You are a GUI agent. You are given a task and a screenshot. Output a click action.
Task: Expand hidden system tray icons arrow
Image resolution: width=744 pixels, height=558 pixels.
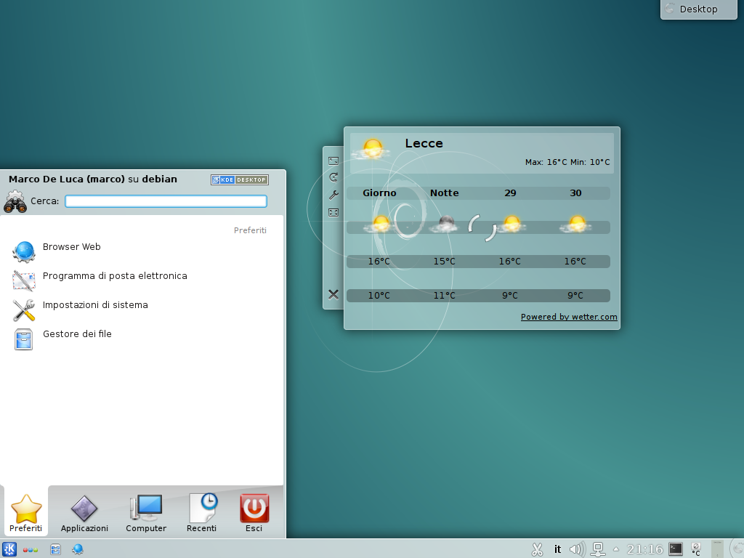[615, 549]
